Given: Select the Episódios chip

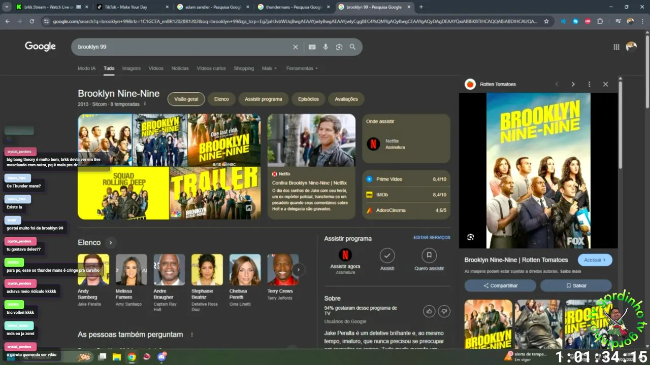Looking at the screenshot, I should [x=308, y=99].
